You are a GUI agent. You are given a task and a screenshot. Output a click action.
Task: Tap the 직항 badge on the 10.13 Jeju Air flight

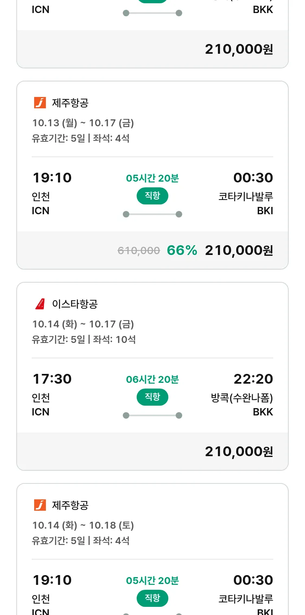[x=152, y=196]
